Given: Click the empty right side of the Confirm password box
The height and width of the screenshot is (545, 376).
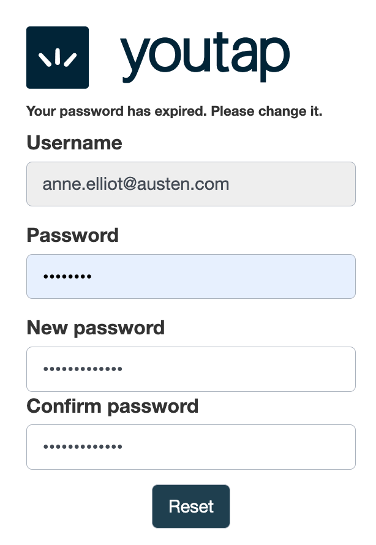Looking at the screenshot, I should click(276, 446).
